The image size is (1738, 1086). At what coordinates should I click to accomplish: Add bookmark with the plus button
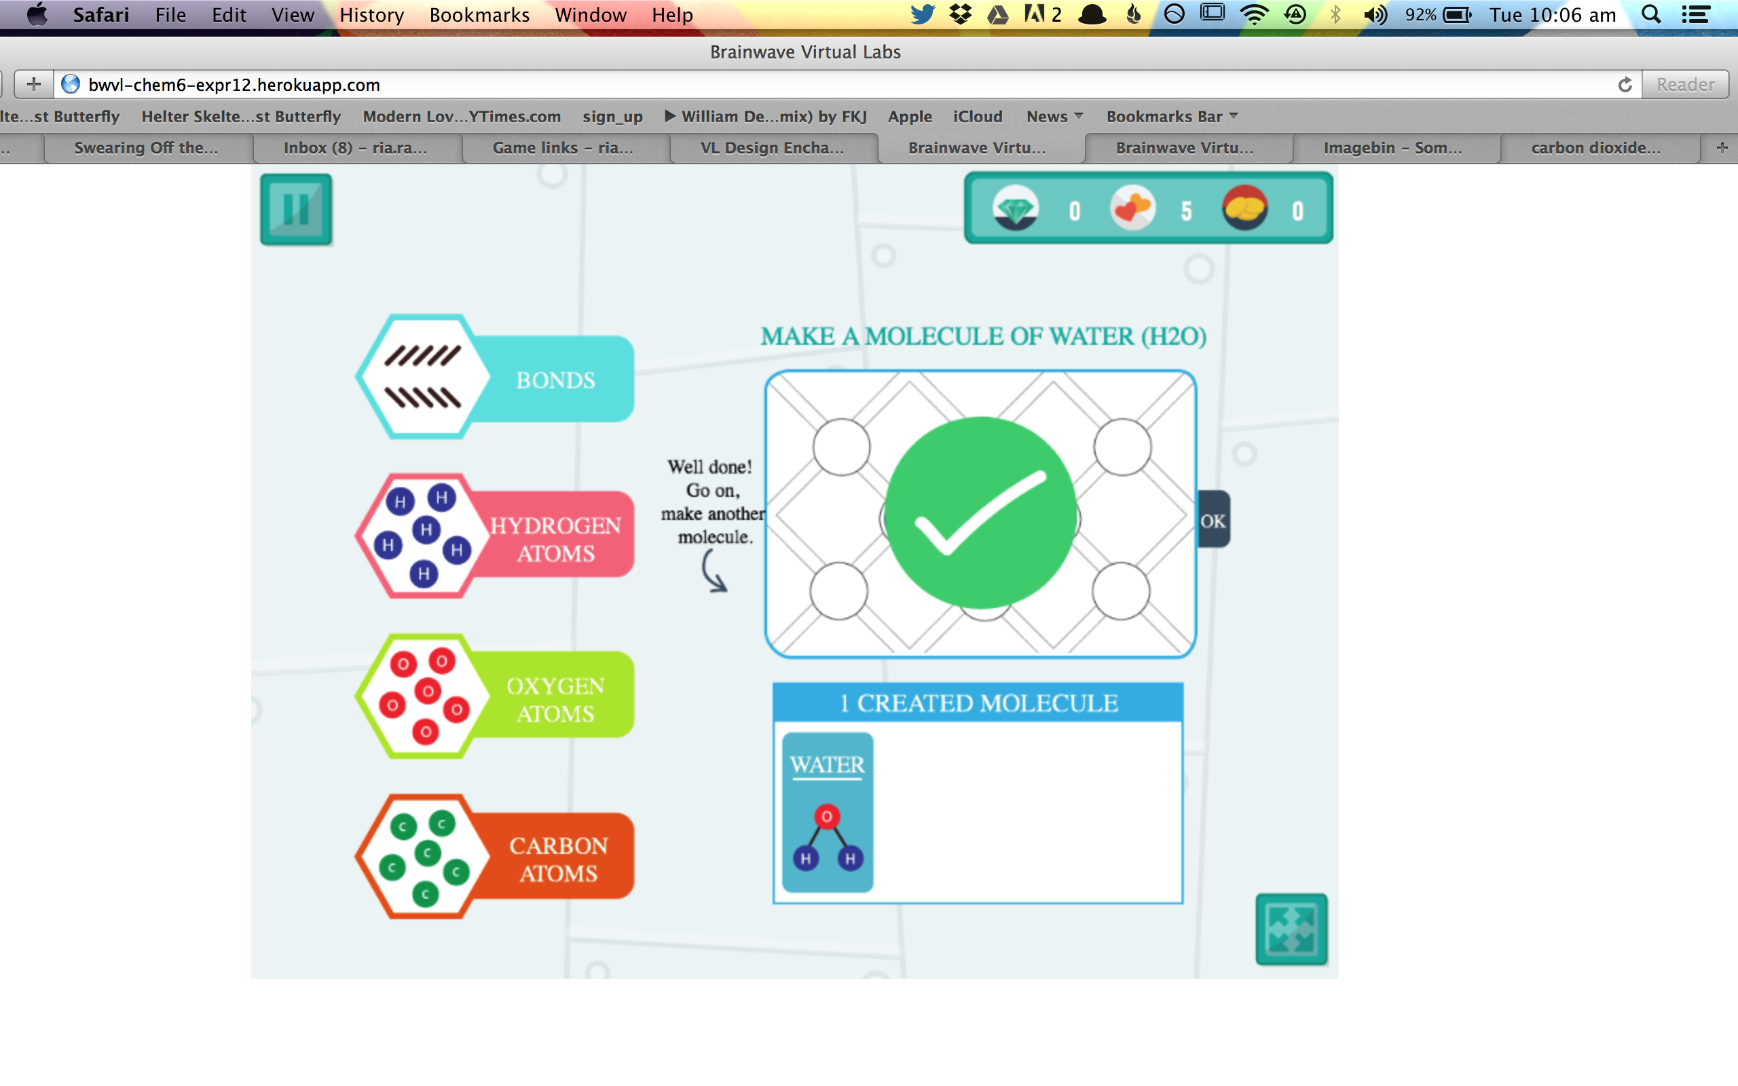click(34, 85)
